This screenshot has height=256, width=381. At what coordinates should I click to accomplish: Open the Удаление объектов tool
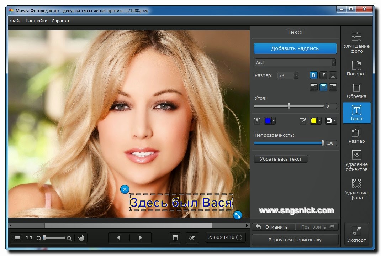coord(356,160)
